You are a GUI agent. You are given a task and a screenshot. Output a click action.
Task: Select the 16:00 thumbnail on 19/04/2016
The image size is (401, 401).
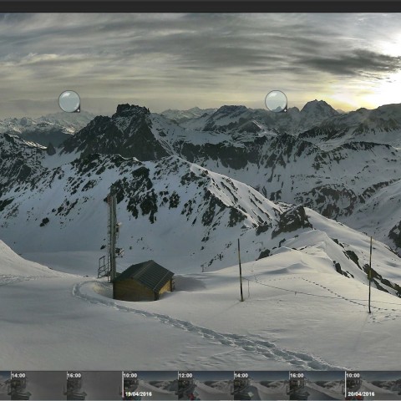317,385
